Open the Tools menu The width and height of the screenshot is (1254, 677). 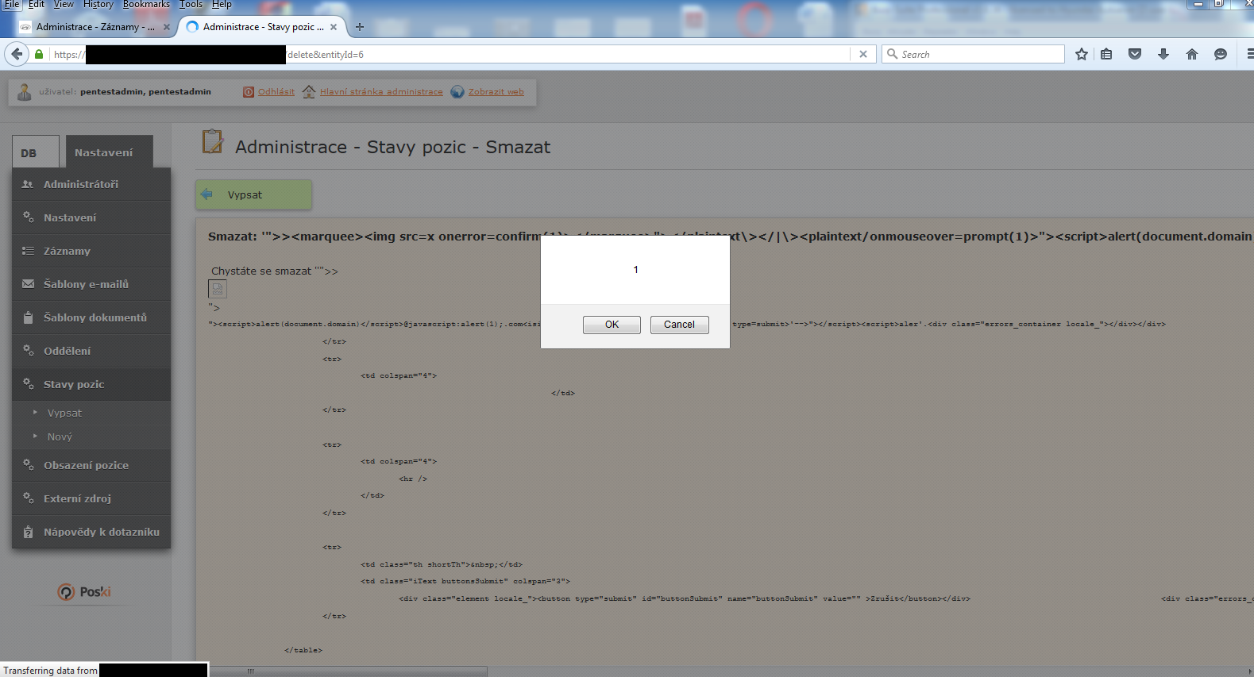pyautogui.click(x=191, y=5)
